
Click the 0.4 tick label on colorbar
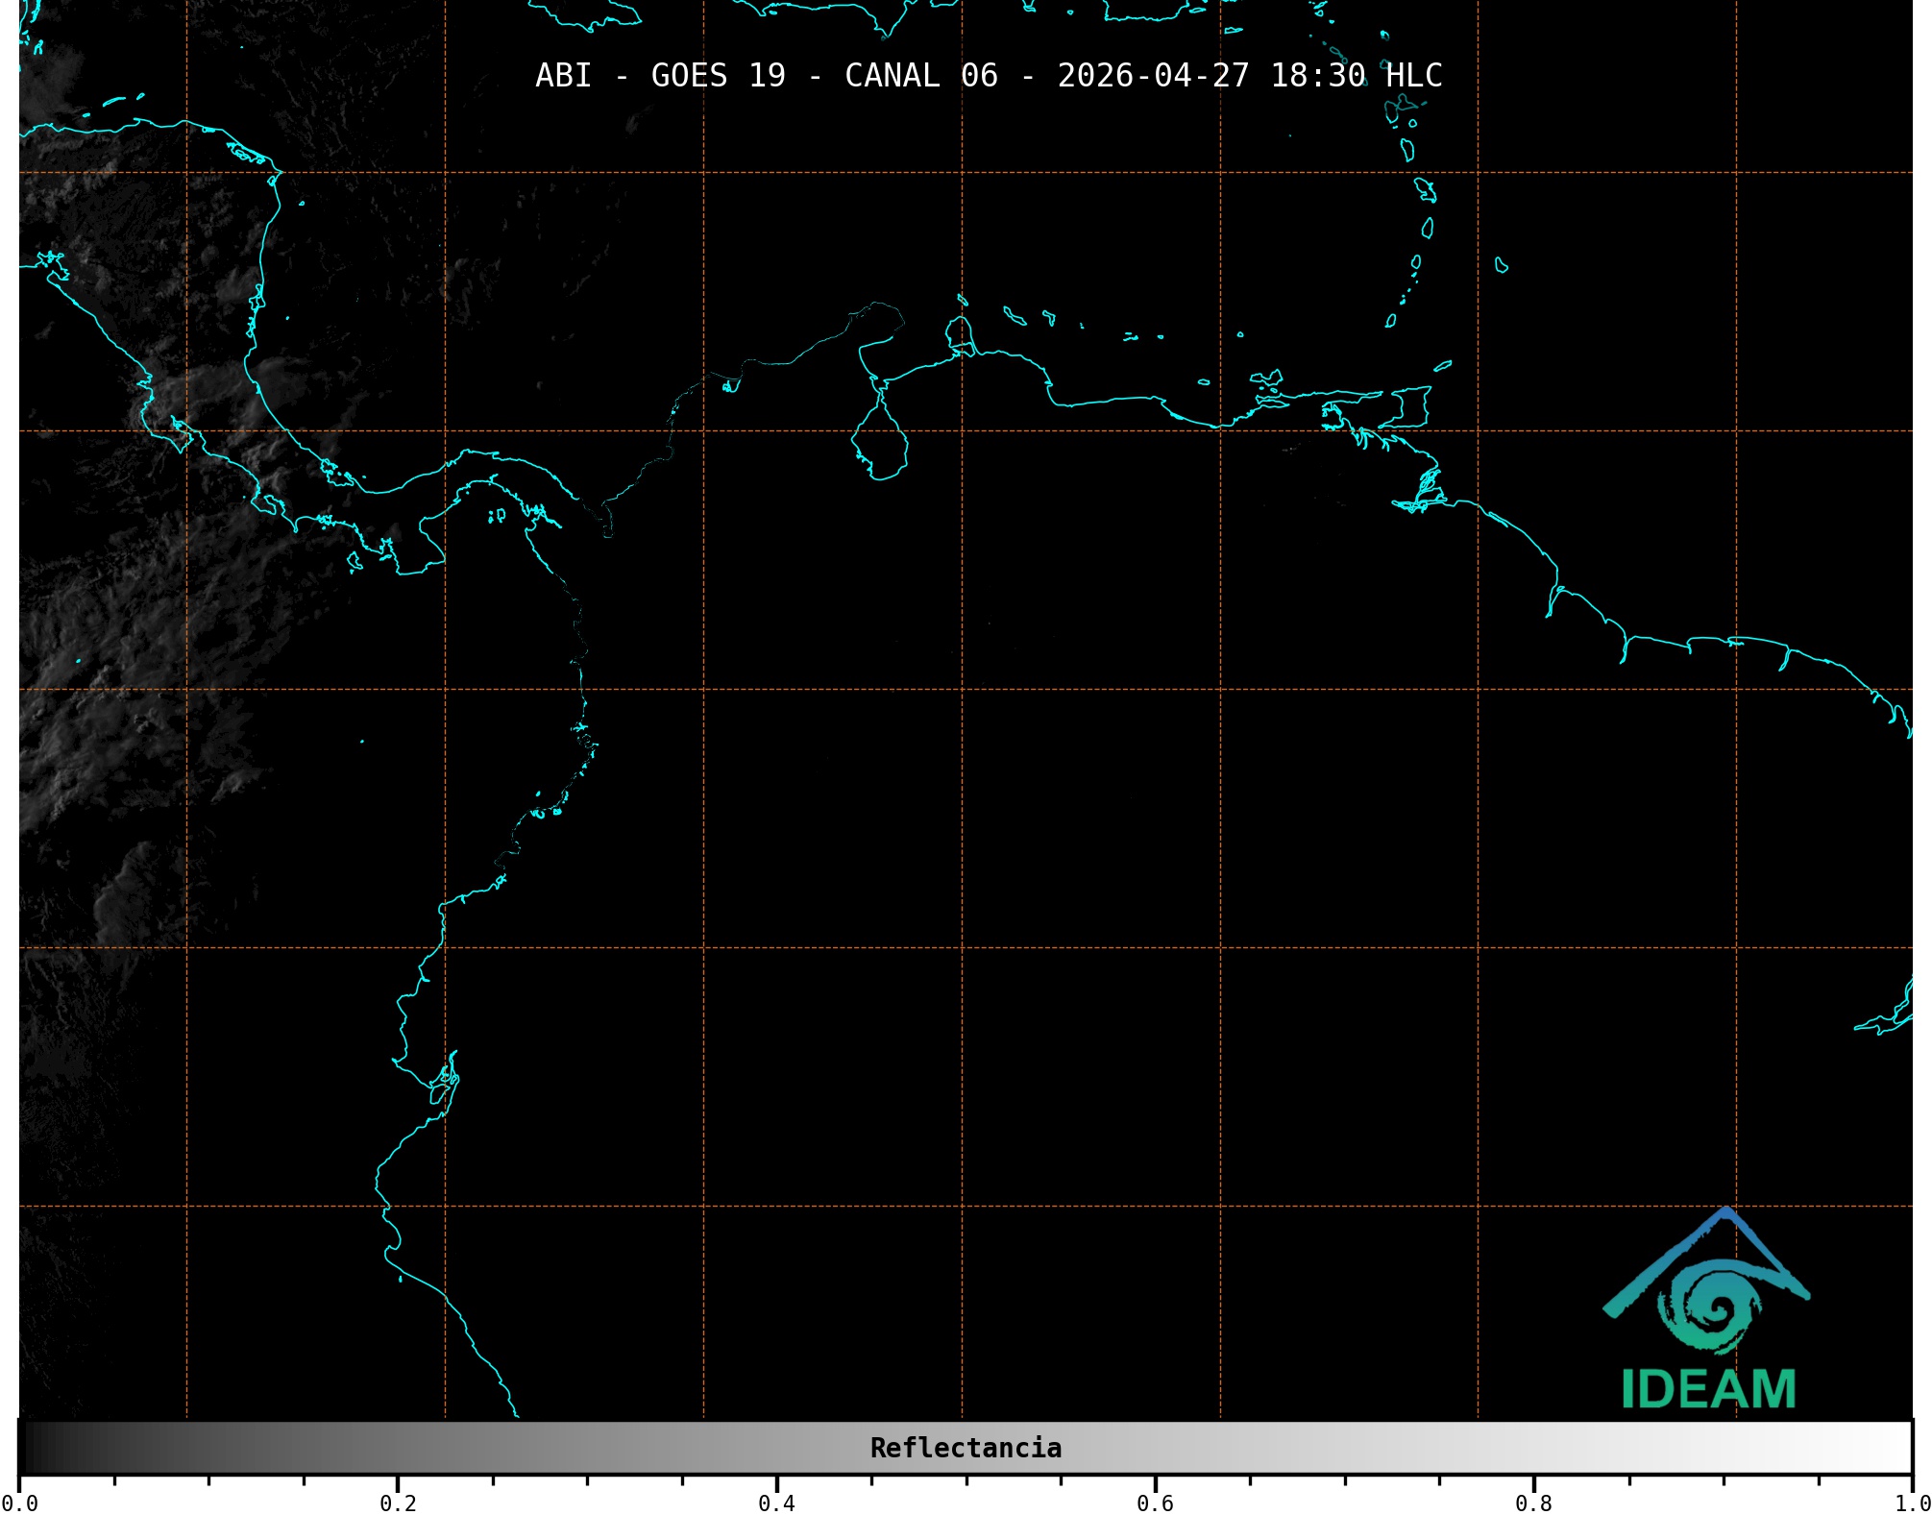pyautogui.click(x=776, y=1503)
